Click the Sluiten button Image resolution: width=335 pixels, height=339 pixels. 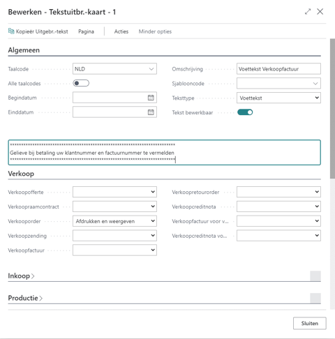(x=310, y=323)
